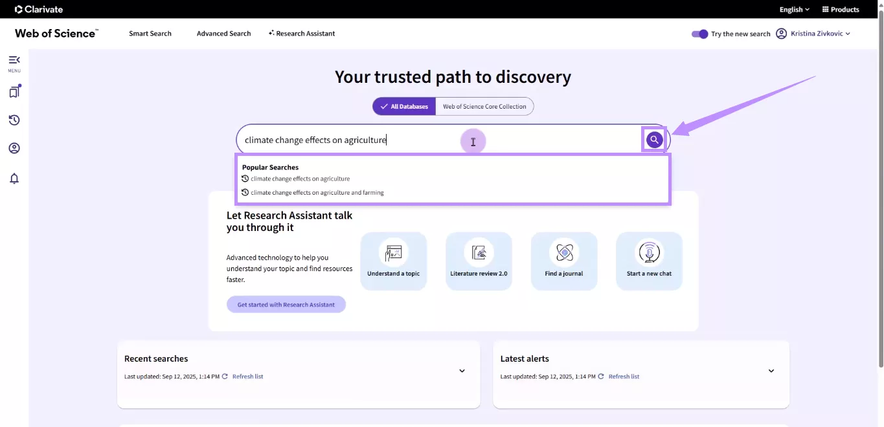The height and width of the screenshot is (427, 884).
Task: Click the purple magnifier search button
Action: 654,140
